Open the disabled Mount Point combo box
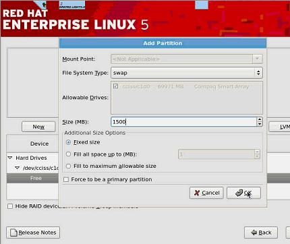This screenshot has height=244, width=290. (x=187, y=59)
